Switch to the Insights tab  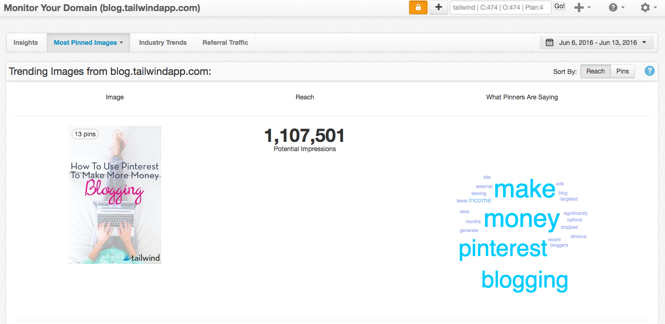coord(25,43)
